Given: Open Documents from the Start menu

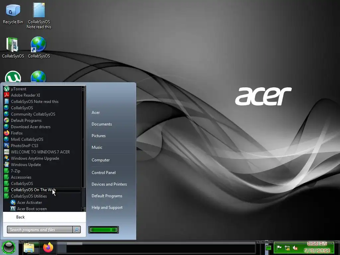Looking at the screenshot, I should pos(102,124).
